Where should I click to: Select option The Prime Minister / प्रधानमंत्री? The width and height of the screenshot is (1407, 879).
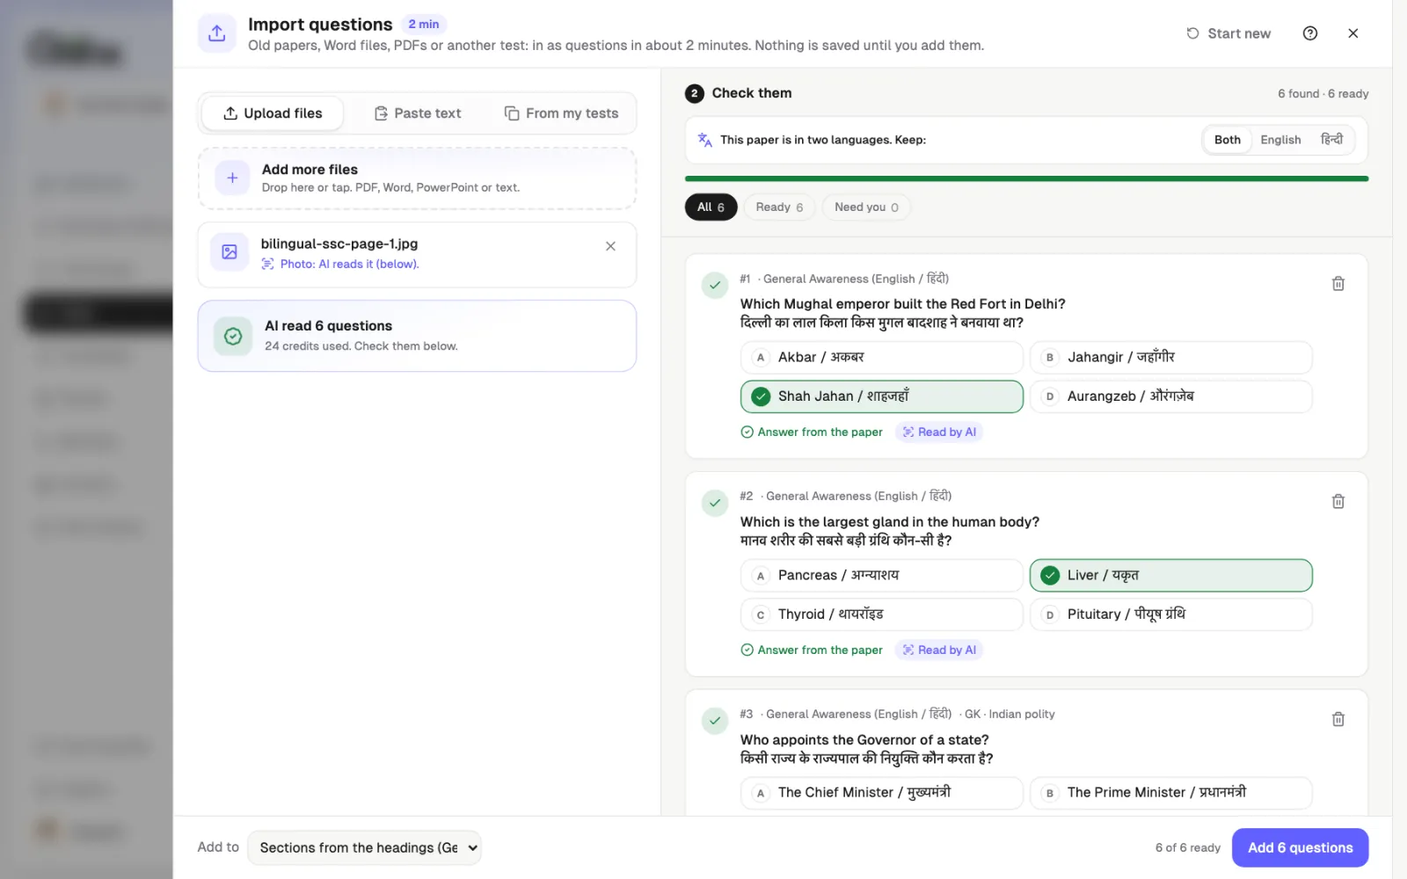tap(1170, 793)
